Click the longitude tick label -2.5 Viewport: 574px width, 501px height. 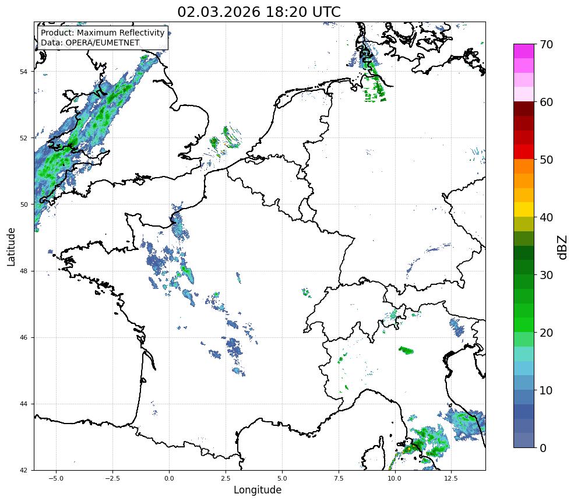(x=112, y=478)
